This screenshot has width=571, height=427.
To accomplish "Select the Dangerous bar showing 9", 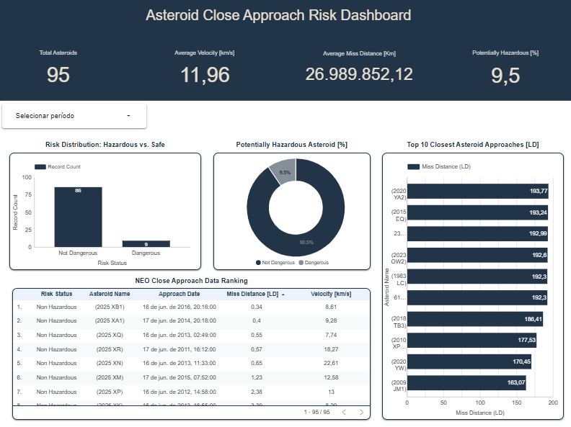I will point(146,243).
